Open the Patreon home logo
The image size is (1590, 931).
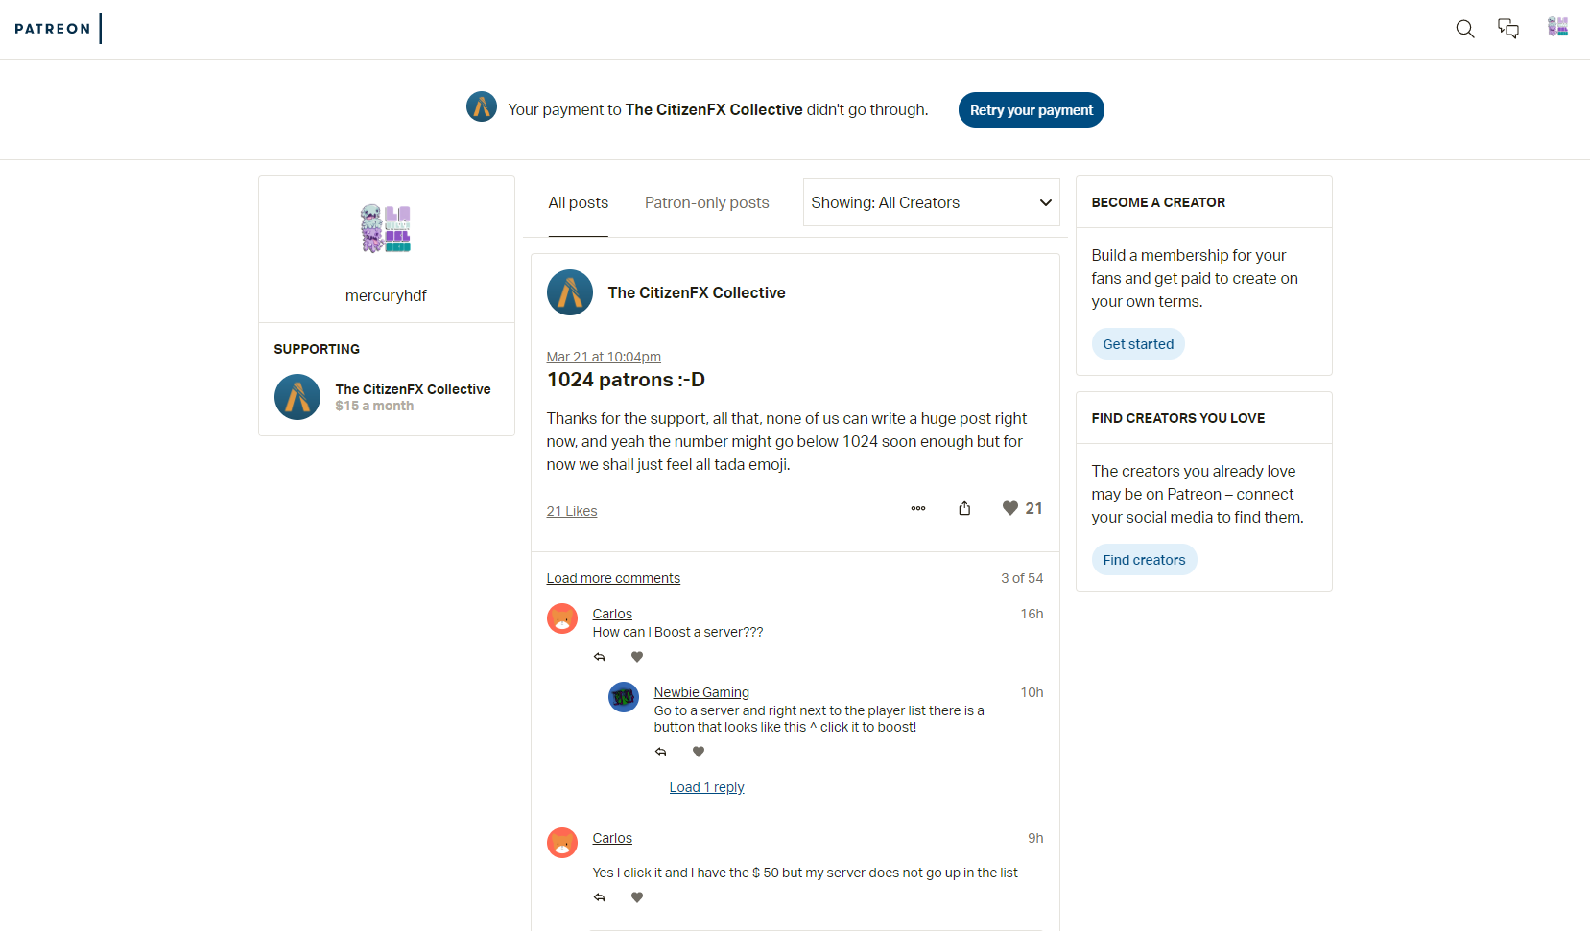tap(58, 29)
